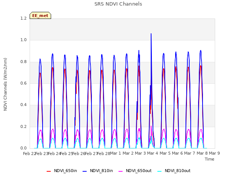Click the Mar 5 x-axis label
This screenshot has height=178, width=237.
[x=165, y=153]
